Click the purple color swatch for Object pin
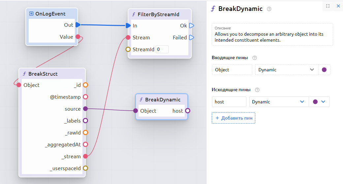This screenshot has width=343, height=184. click(324, 70)
